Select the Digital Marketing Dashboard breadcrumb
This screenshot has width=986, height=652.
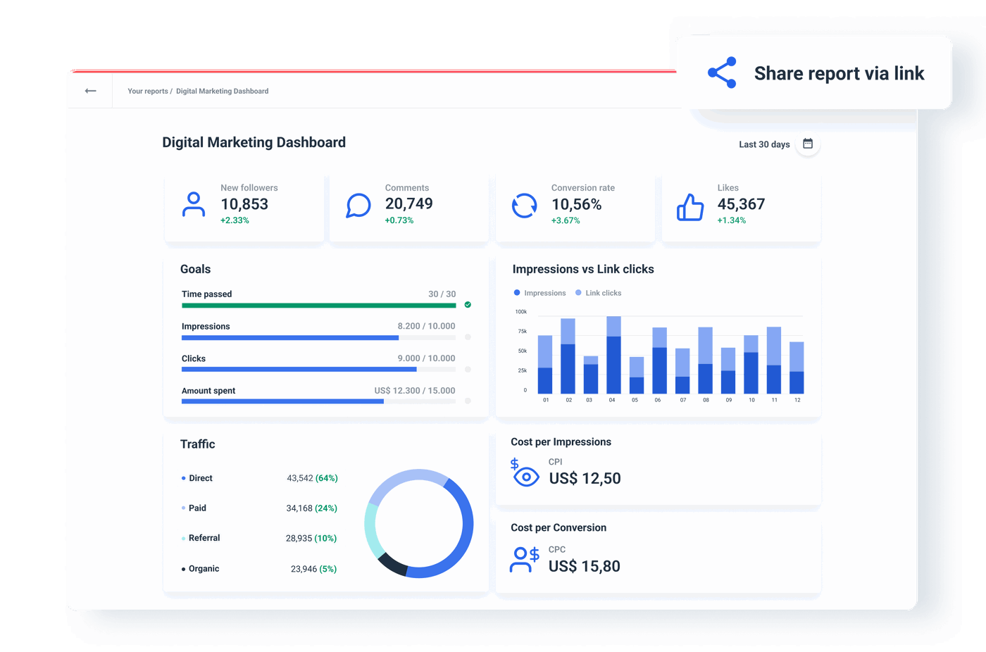pos(222,91)
